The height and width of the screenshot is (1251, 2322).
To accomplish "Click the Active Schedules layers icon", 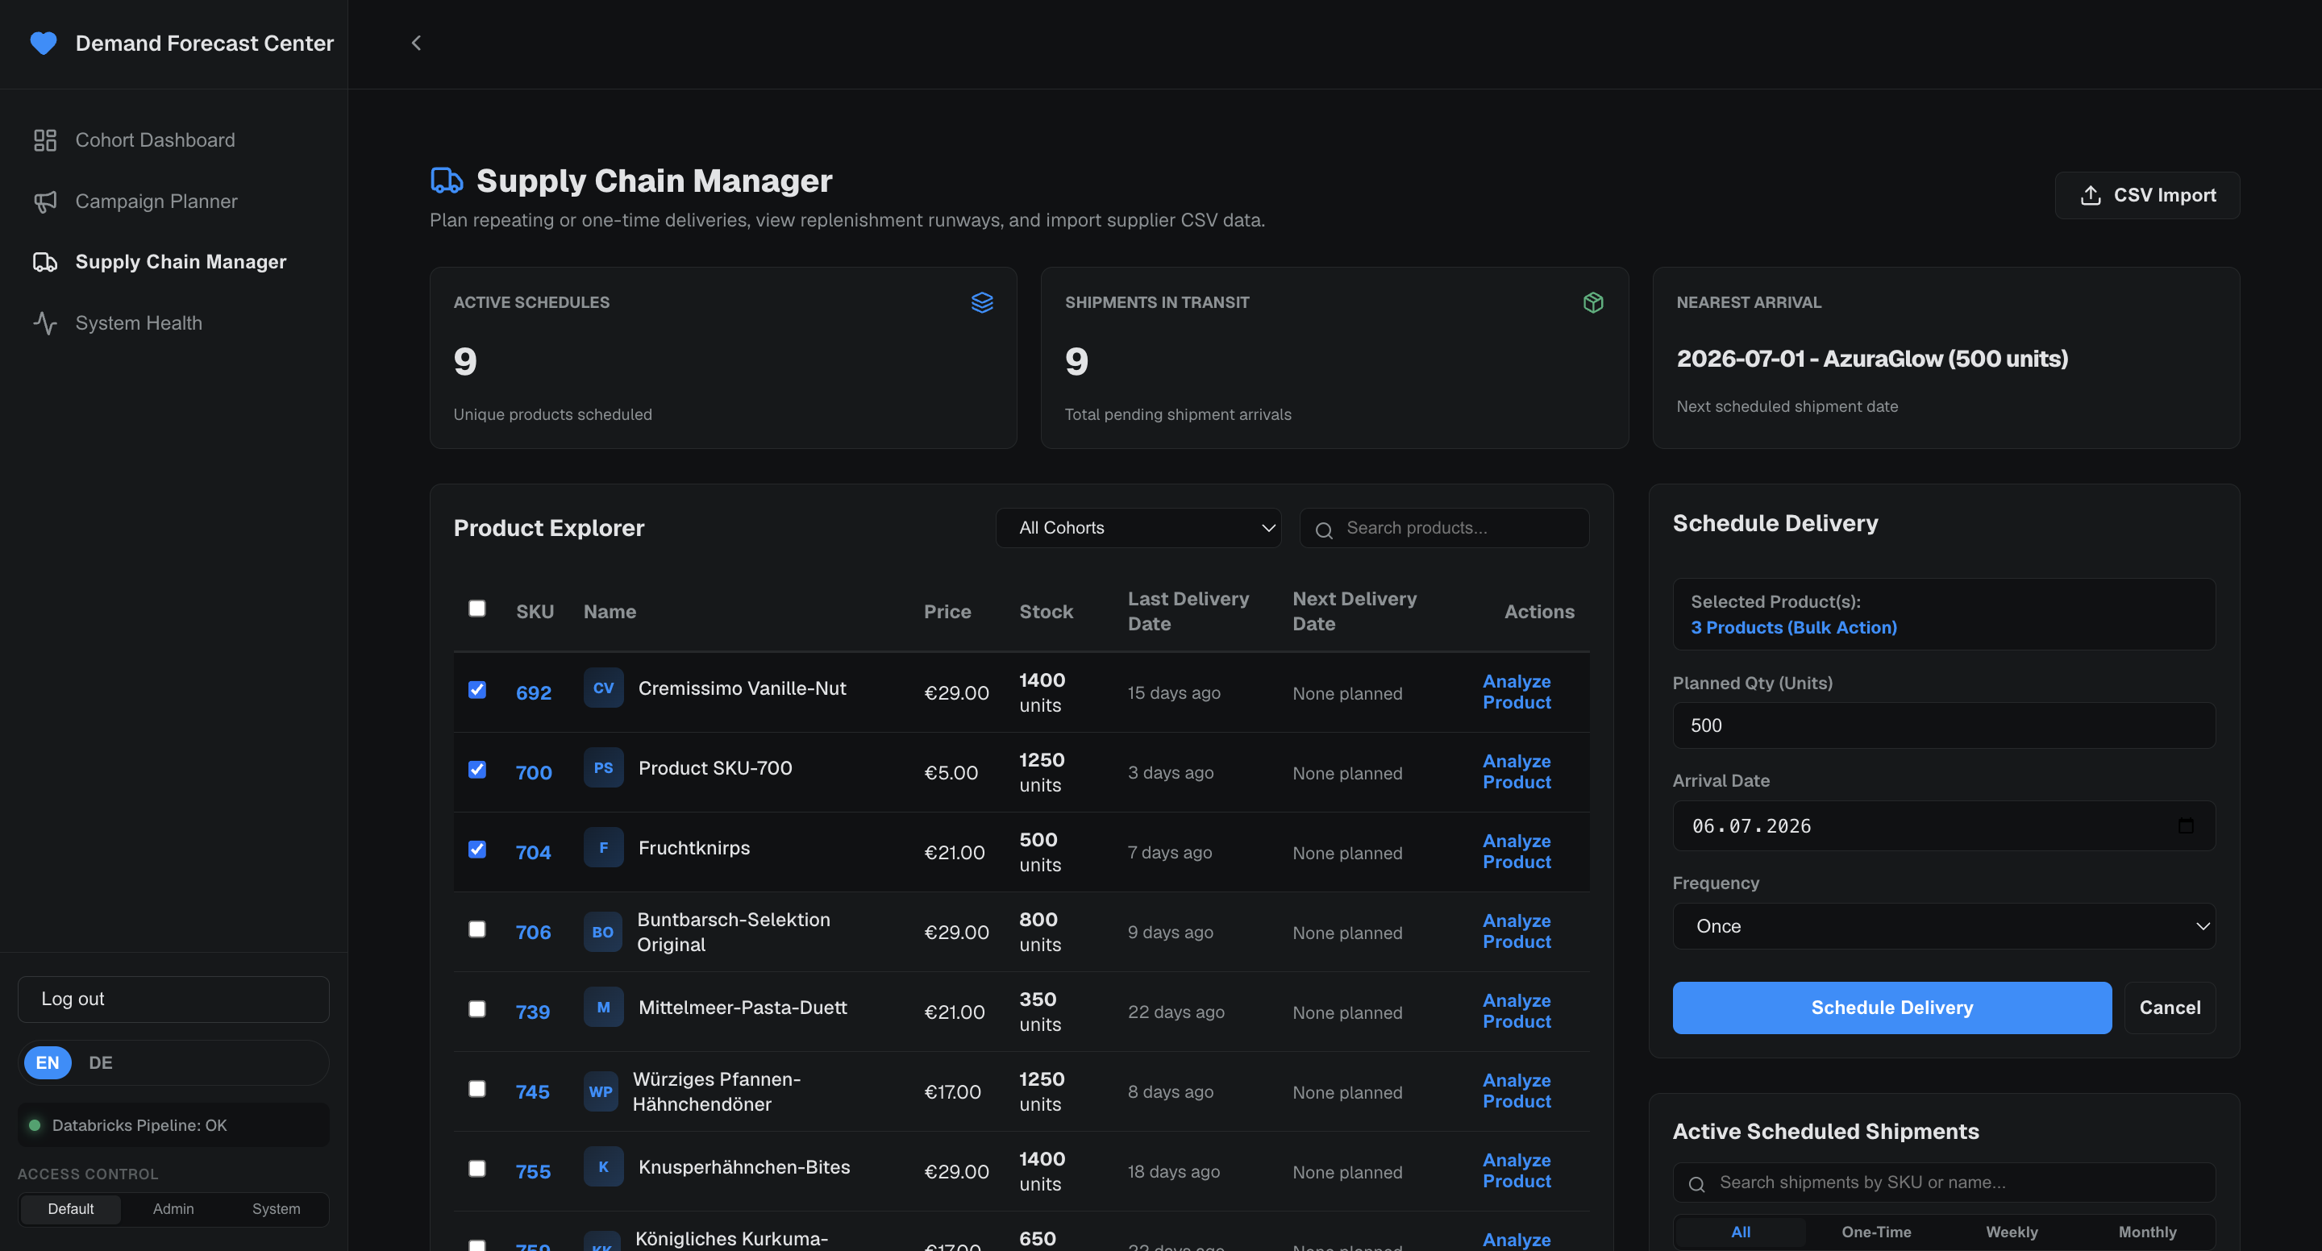I will coord(982,303).
